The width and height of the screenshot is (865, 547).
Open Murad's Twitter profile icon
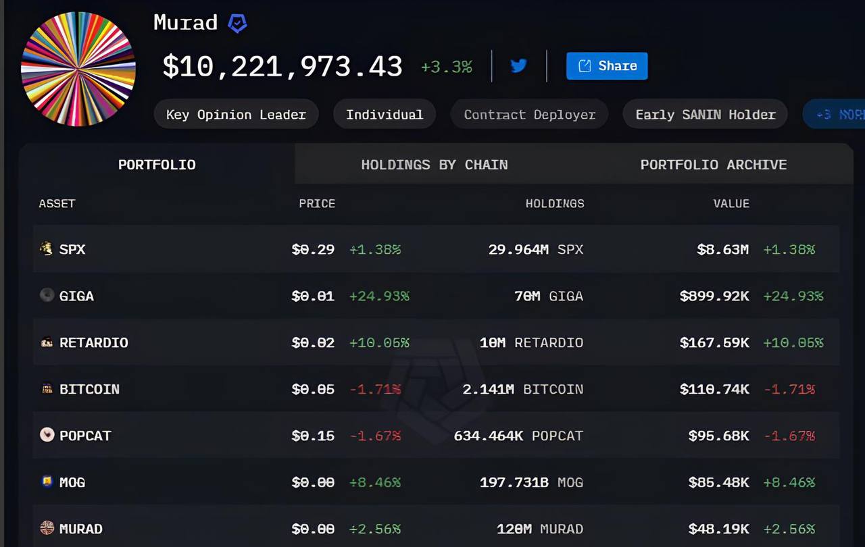point(518,66)
